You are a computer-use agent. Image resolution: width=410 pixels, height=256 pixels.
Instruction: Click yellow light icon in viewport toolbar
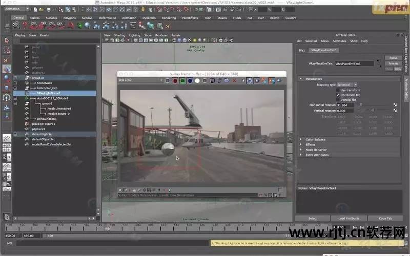click(x=195, y=40)
